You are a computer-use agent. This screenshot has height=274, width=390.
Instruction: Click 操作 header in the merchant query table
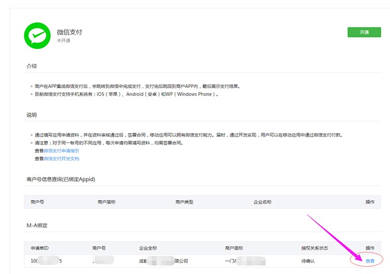pyautogui.click(x=370, y=202)
